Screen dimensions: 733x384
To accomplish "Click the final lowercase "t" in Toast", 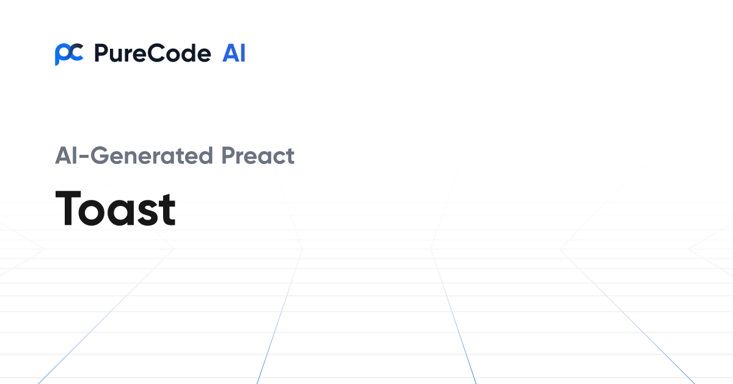I will tap(167, 209).
